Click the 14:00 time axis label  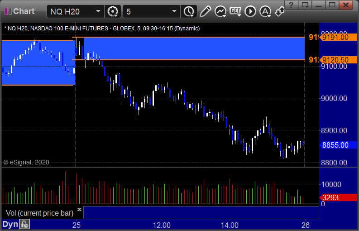tap(230, 225)
